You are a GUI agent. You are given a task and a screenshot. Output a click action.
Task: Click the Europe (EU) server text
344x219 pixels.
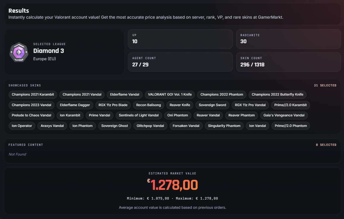tap(44, 59)
